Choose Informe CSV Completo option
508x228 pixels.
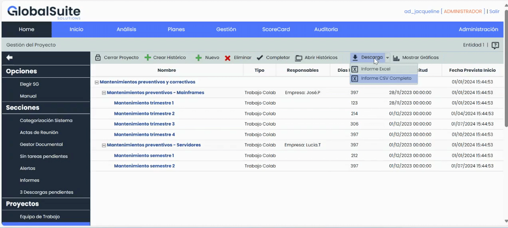[x=386, y=78]
